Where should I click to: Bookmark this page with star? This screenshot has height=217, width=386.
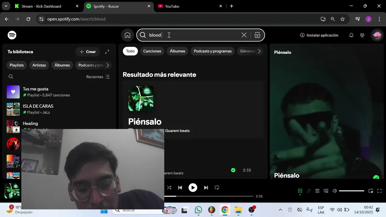click(343, 19)
